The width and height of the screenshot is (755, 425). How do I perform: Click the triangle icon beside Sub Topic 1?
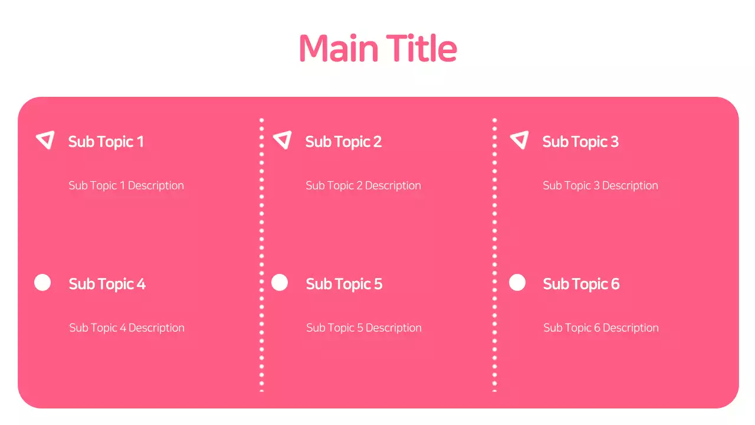click(x=45, y=140)
